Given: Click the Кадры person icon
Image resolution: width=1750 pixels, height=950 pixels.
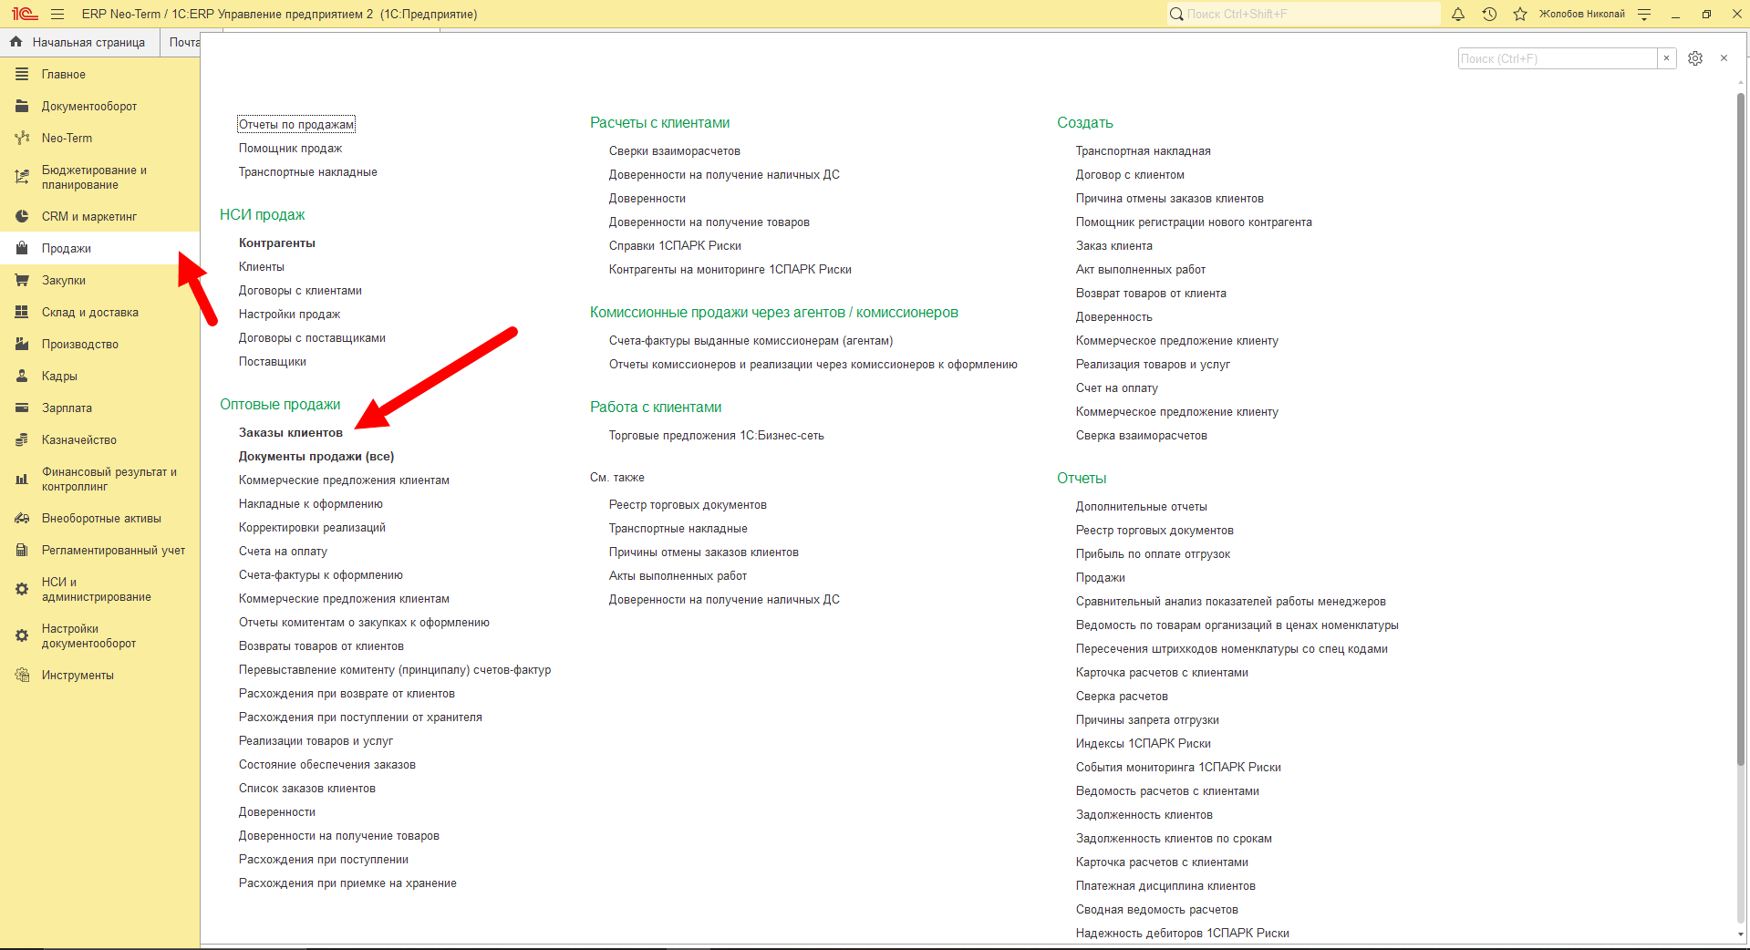Looking at the screenshot, I should point(22,376).
